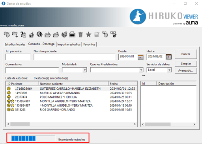
Task: Click the Hasta date field 2024/02/02
Action: (156, 57)
